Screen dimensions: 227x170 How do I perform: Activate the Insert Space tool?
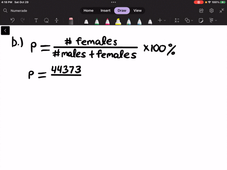[x=56, y=20]
